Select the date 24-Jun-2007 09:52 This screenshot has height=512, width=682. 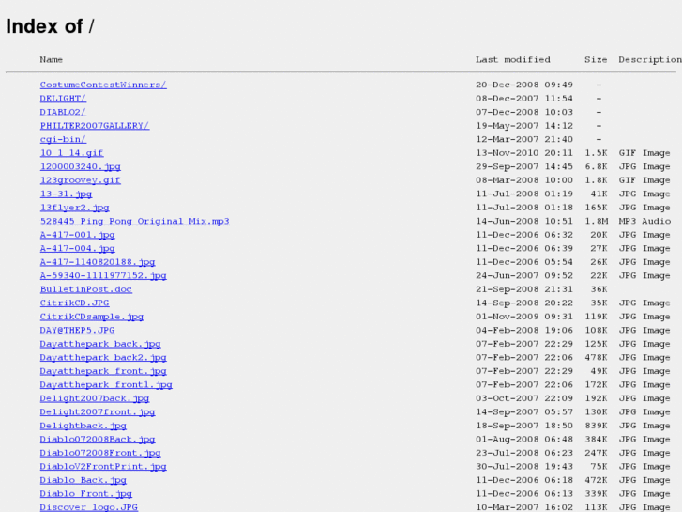coord(524,276)
